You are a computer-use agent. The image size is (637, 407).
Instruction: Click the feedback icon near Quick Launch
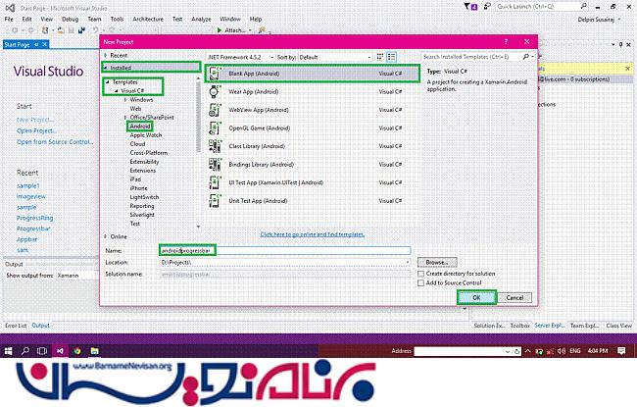(487, 7)
